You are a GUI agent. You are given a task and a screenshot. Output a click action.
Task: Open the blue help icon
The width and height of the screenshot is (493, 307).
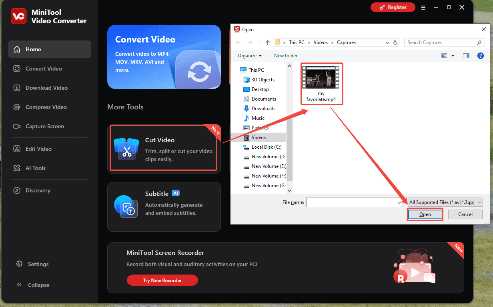point(481,56)
